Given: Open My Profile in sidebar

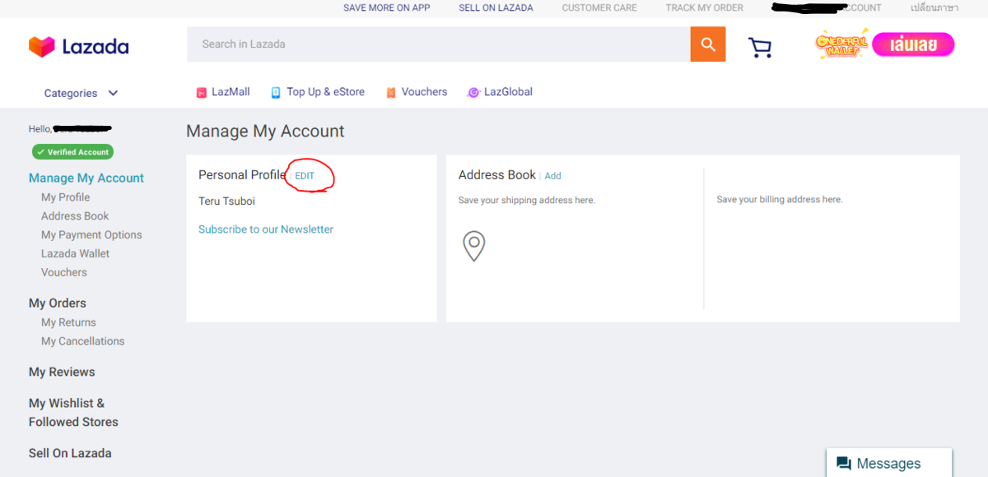Looking at the screenshot, I should [66, 197].
